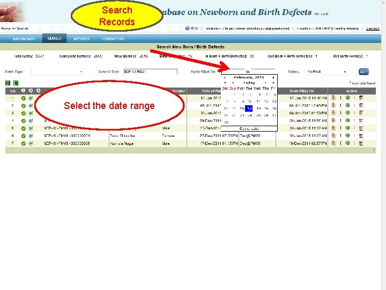The width and height of the screenshot is (386, 290).
Task: Click the GO button
Action: (363, 72)
